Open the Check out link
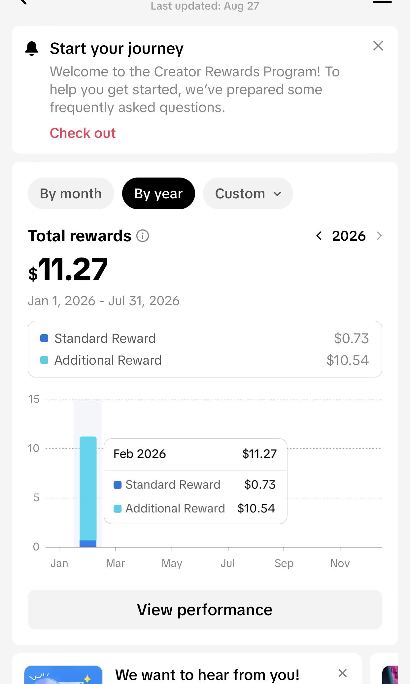 (83, 133)
